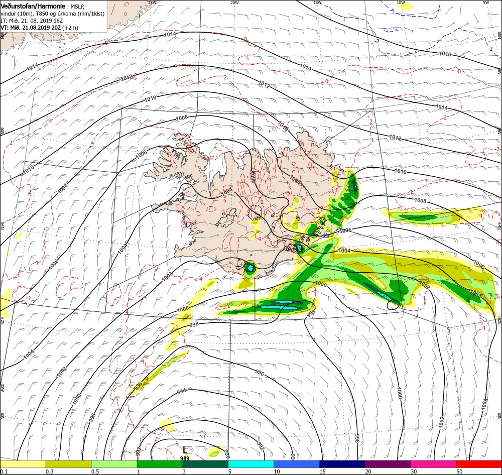Click the blue '-4' isotherm label
Viewport: 502px width, 475px height.
[392, 10]
